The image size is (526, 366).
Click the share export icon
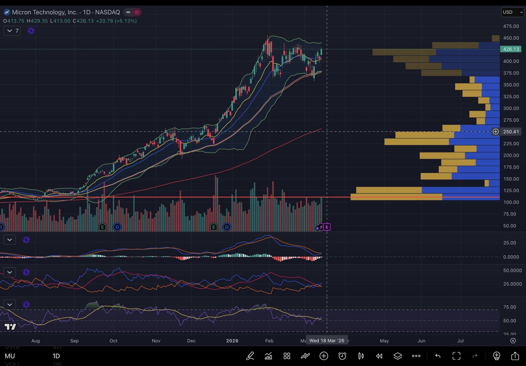515,356
